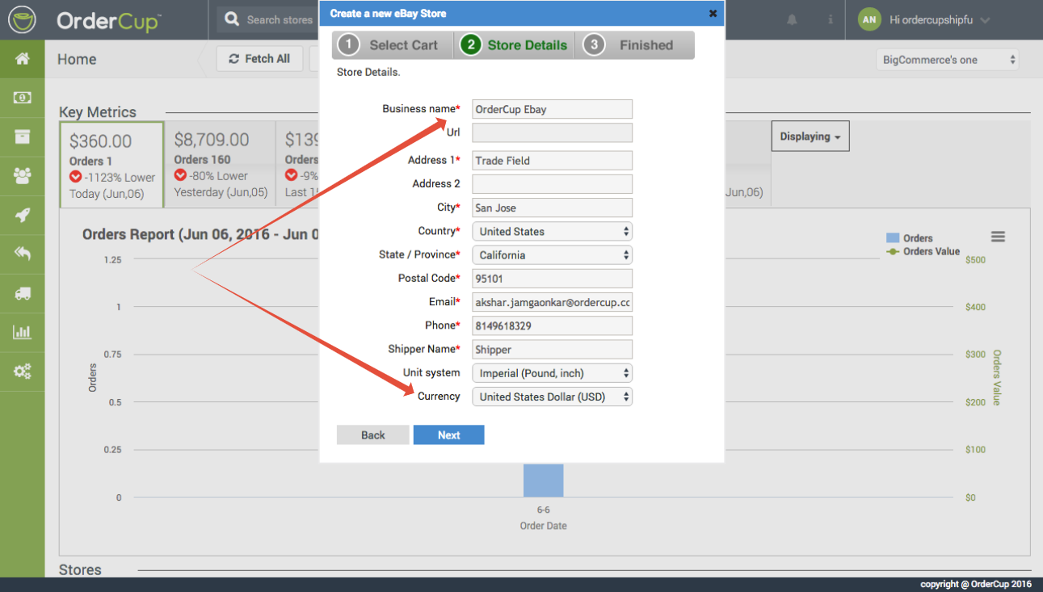The width and height of the screenshot is (1043, 592).
Task: Go to the Select Cart step
Action: pyautogui.click(x=393, y=45)
